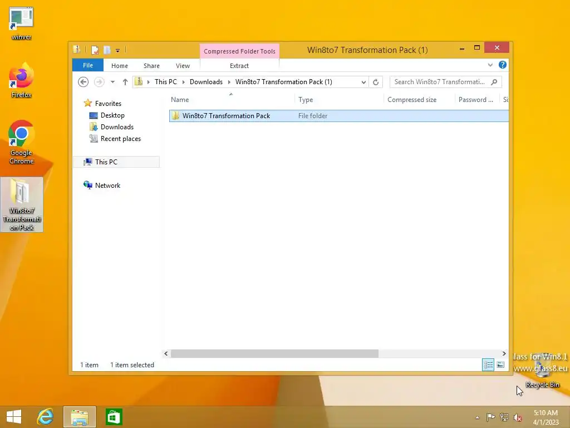Open Windows Store from the taskbar
This screenshot has width=570, height=428.
pos(114,417)
